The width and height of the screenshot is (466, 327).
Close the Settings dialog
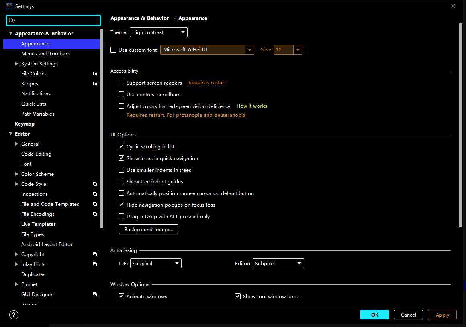453,6
